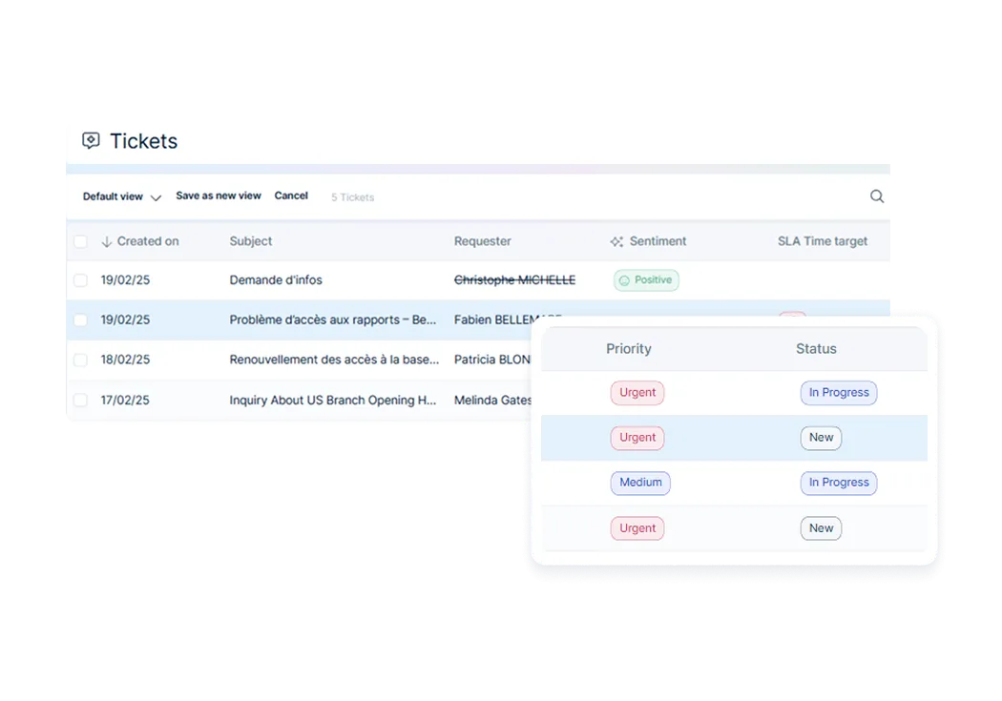The height and width of the screenshot is (701, 1002).
Task: Check the Inquiry About US Branch checkbox
Action: [x=80, y=401]
